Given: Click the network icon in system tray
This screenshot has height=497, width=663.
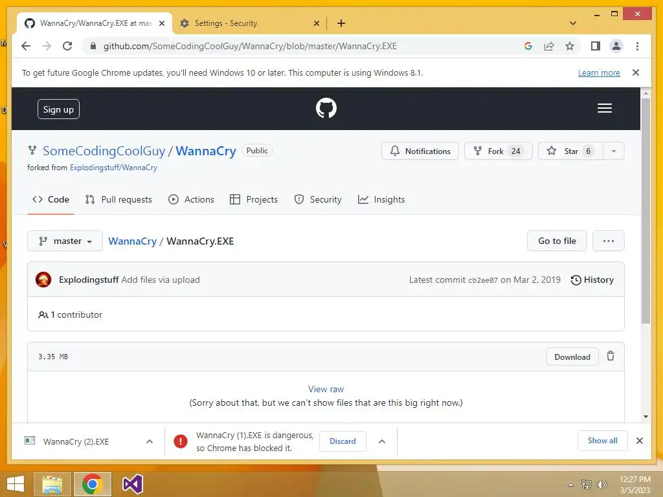Looking at the screenshot, I should click(x=586, y=484).
